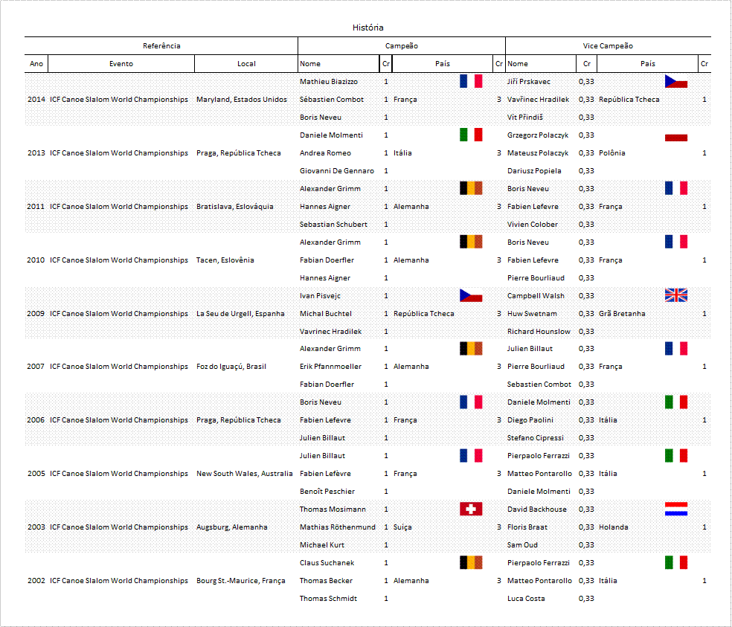This screenshot has width=732, height=627.
Task: Select the "La Seu de Urgell, Espanha" cell
Action: click(x=240, y=313)
